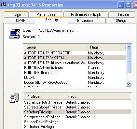
Task: Click the Flags header in group list
Action: point(106,47)
